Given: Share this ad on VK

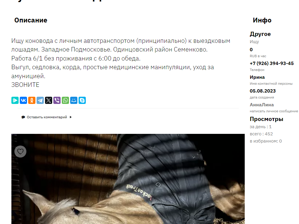Looking at the screenshot, I should pyautogui.click(x=23, y=100).
